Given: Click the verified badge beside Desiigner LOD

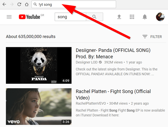Looking at the screenshot, I should coord(100,62).
